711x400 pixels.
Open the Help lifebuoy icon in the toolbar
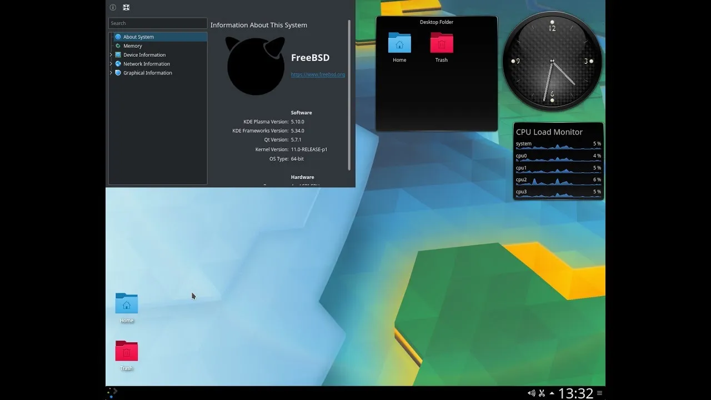point(126,8)
